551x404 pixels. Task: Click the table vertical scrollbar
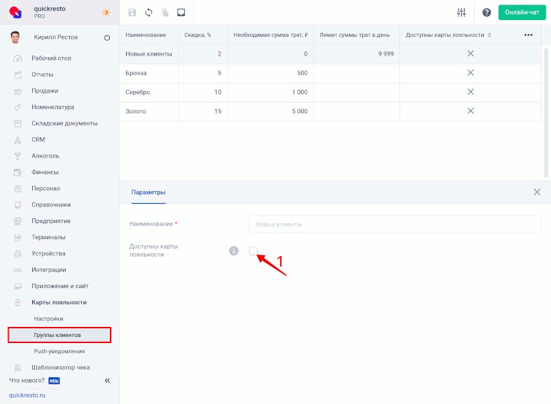(x=546, y=113)
